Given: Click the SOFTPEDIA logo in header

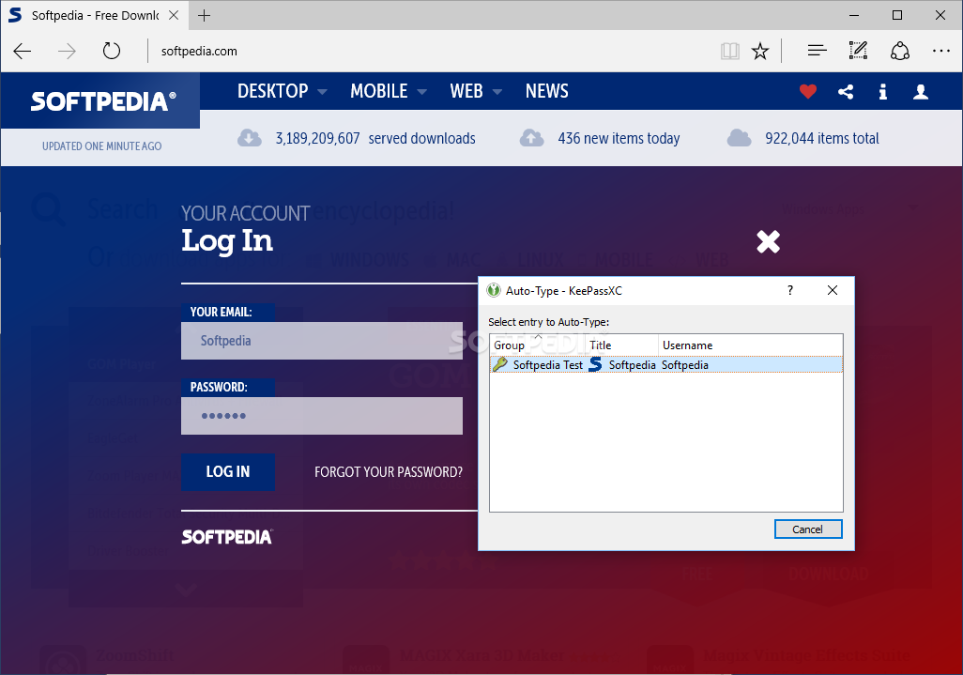Looking at the screenshot, I should pyautogui.click(x=103, y=101).
